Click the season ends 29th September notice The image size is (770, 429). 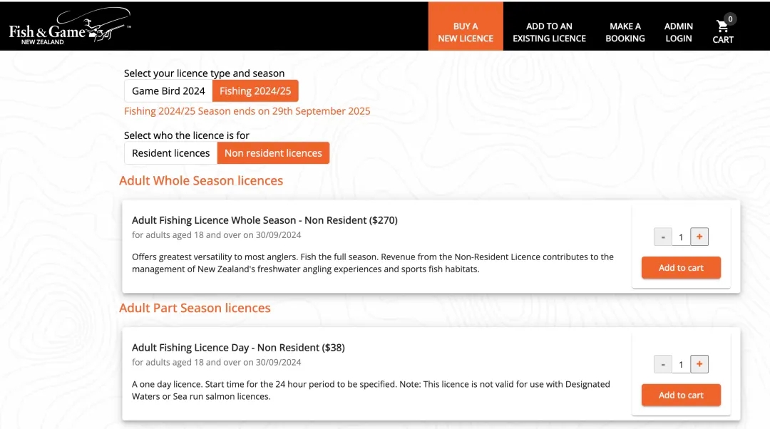pyautogui.click(x=247, y=111)
